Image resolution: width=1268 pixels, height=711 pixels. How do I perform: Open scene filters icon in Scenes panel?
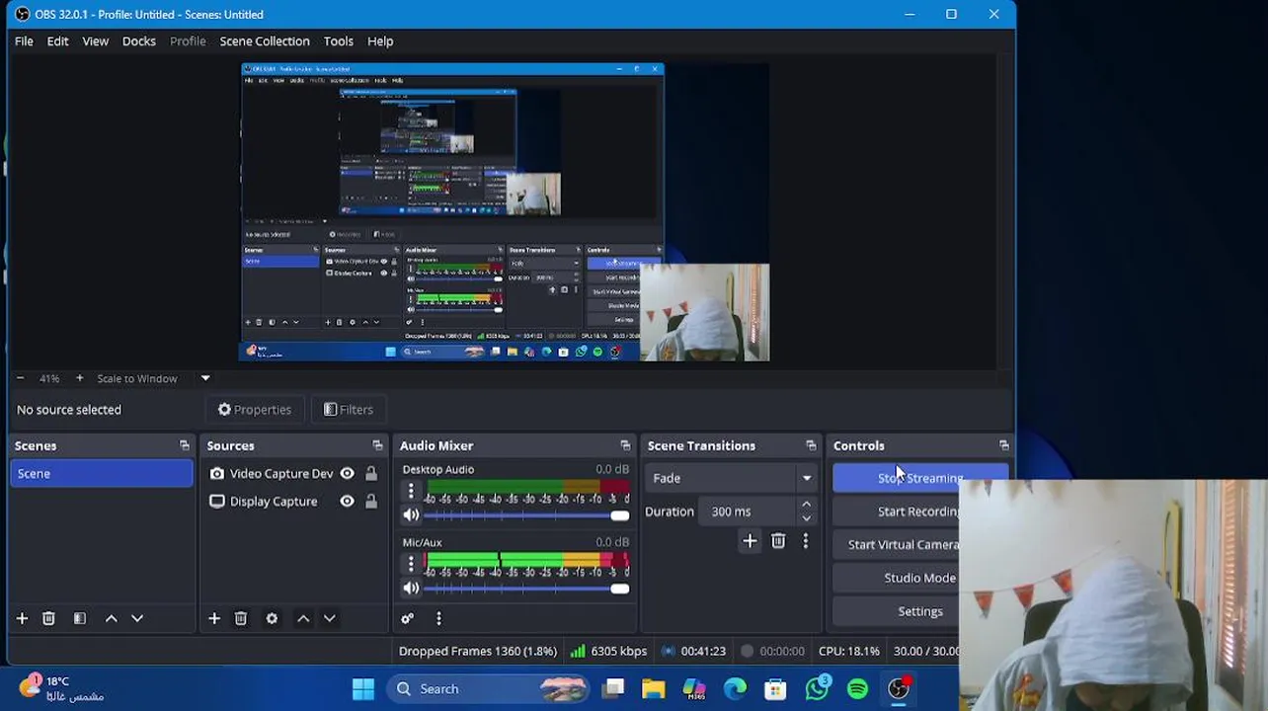click(80, 618)
